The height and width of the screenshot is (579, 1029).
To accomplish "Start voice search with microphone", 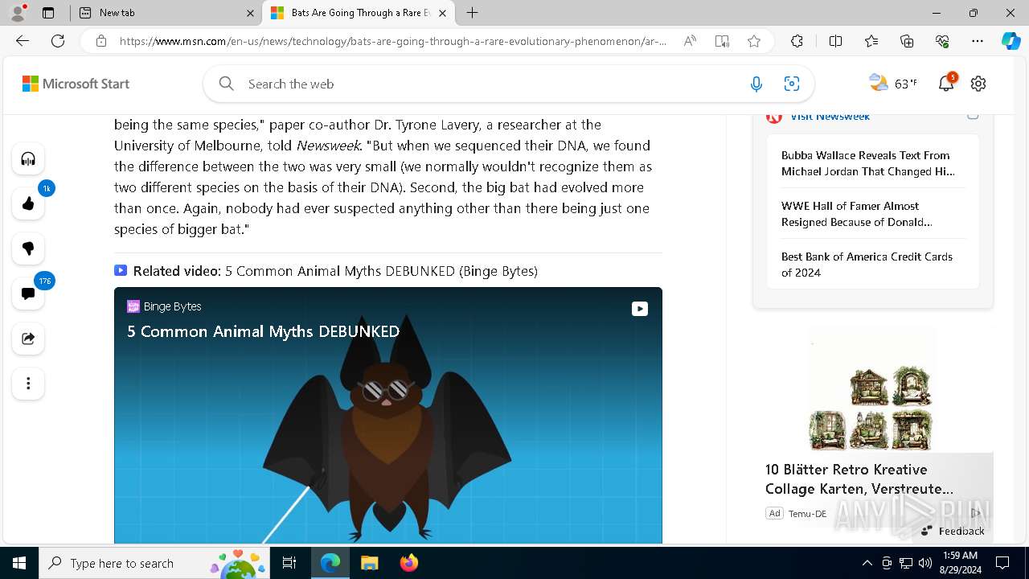I will pyautogui.click(x=756, y=84).
